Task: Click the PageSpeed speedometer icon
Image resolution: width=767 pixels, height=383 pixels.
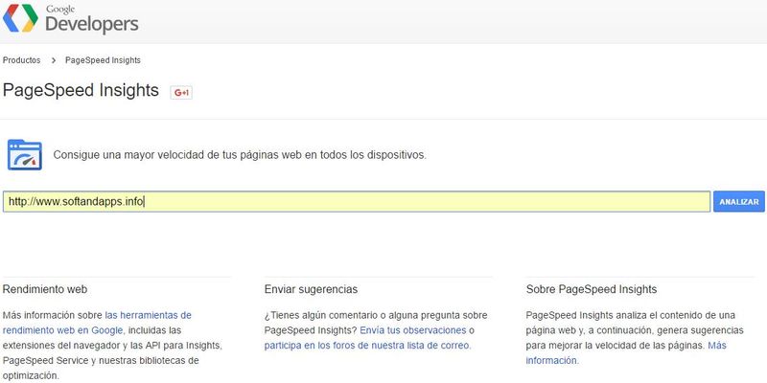Action: pos(25,155)
